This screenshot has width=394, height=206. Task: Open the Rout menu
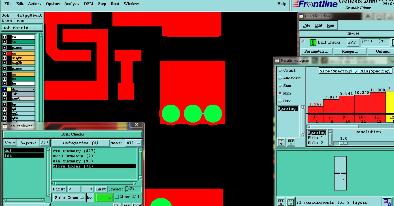click(x=115, y=4)
